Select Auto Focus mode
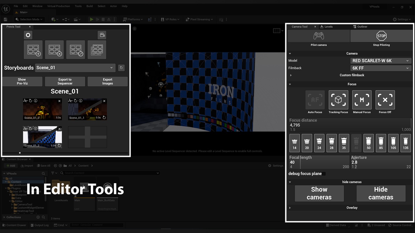Image resolution: width=415 pixels, height=233 pixels. click(x=315, y=100)
